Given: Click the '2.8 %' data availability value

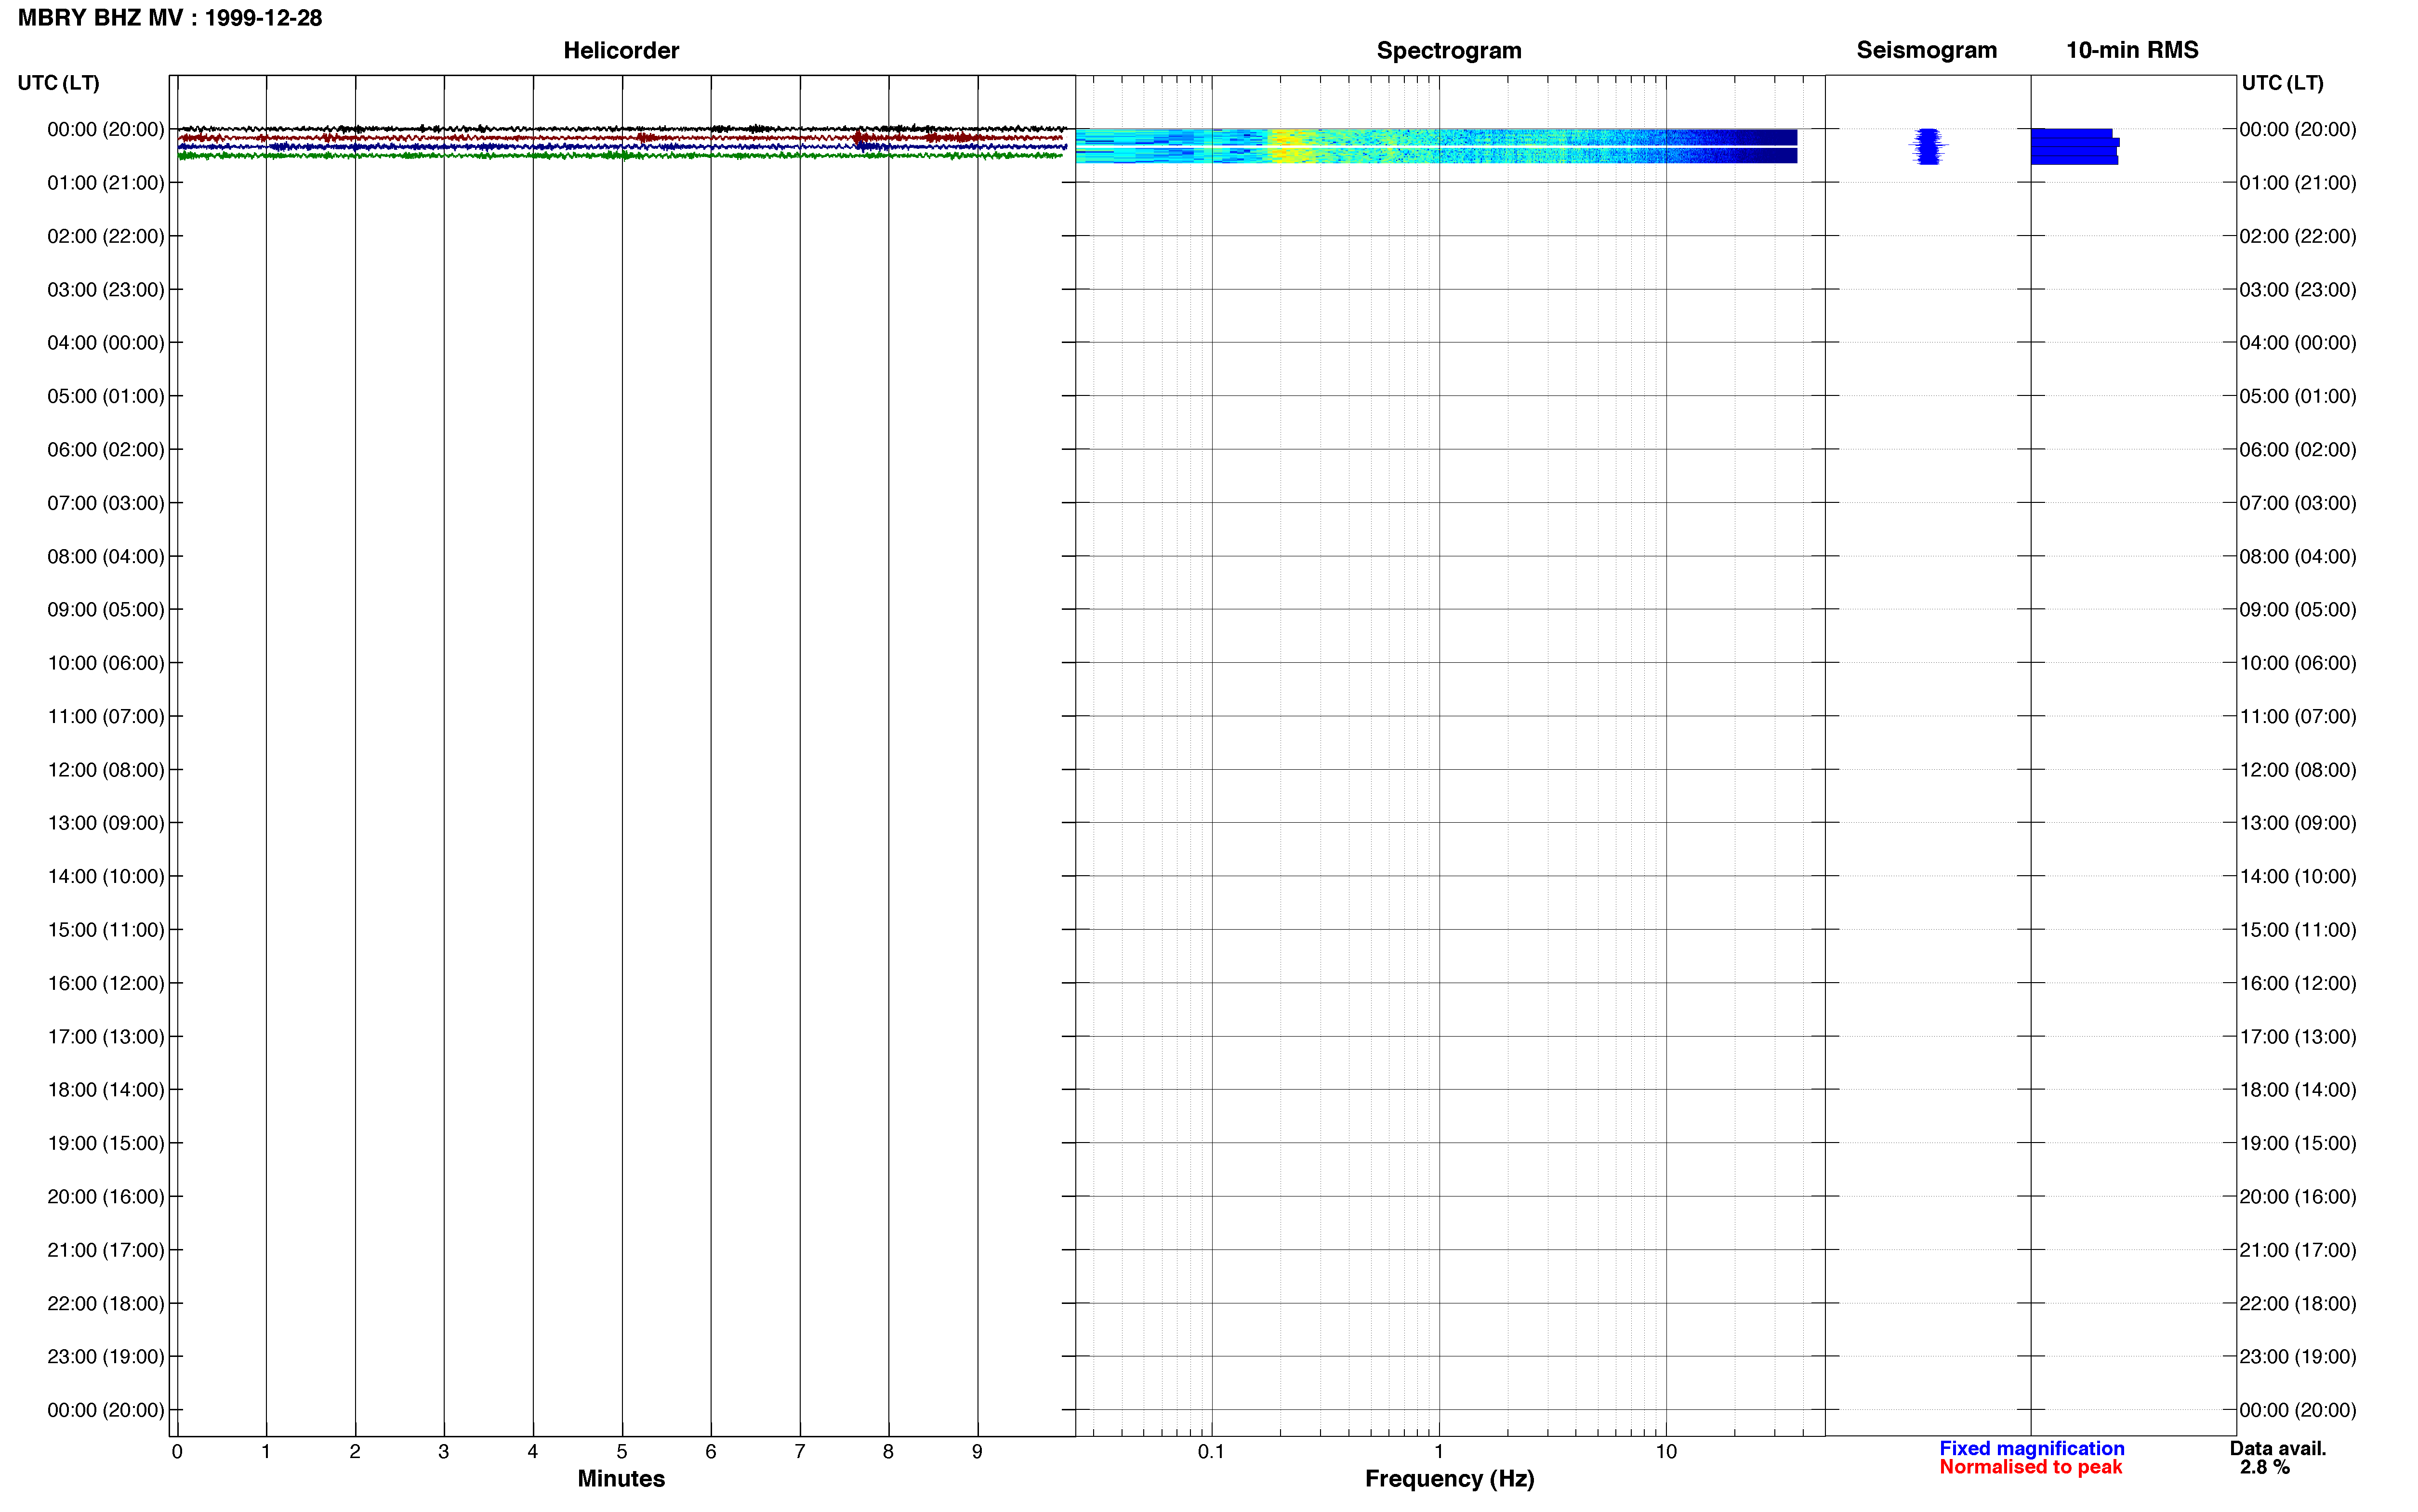Looking at the screenshot, I should 2264,1467.
